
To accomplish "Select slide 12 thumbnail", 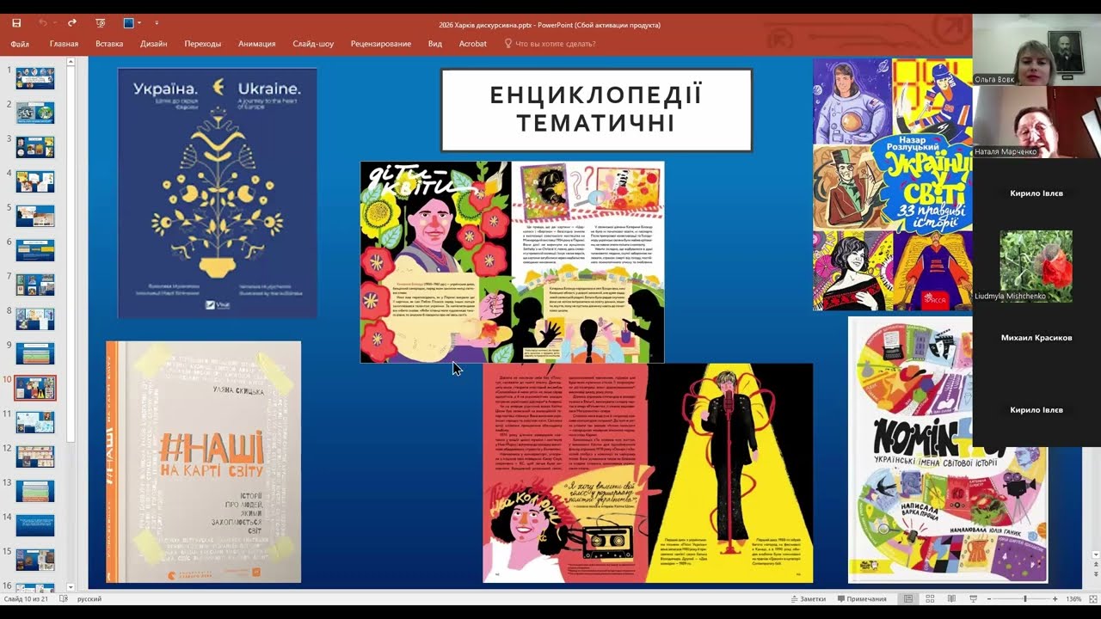I will (35, 457).
